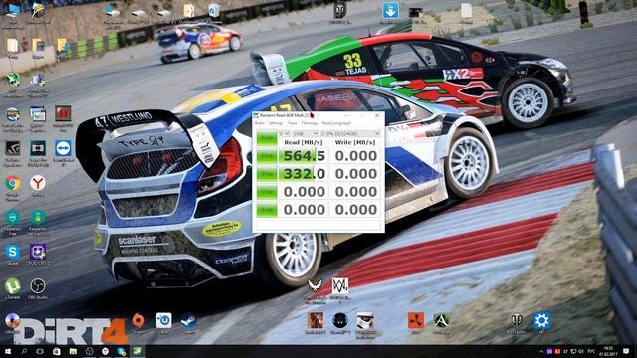Expand the target drive dropdown
This screenshot has width=637, height=358.
tap(350, 134)
